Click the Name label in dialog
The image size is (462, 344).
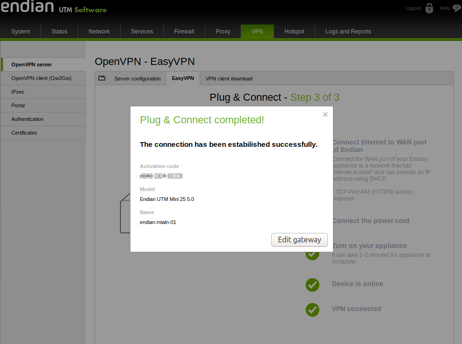pos(147,212)
